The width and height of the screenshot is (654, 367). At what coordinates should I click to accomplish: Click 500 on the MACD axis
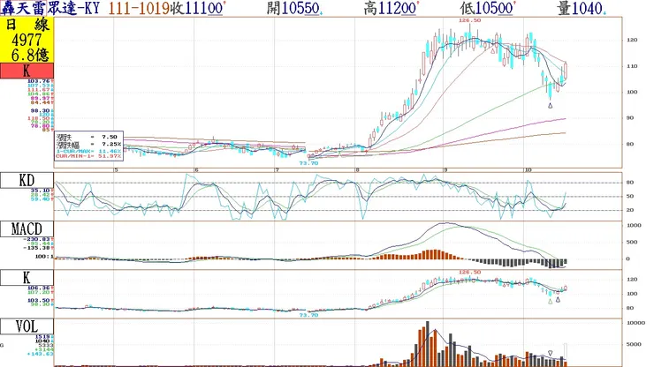tap(632, 242)
